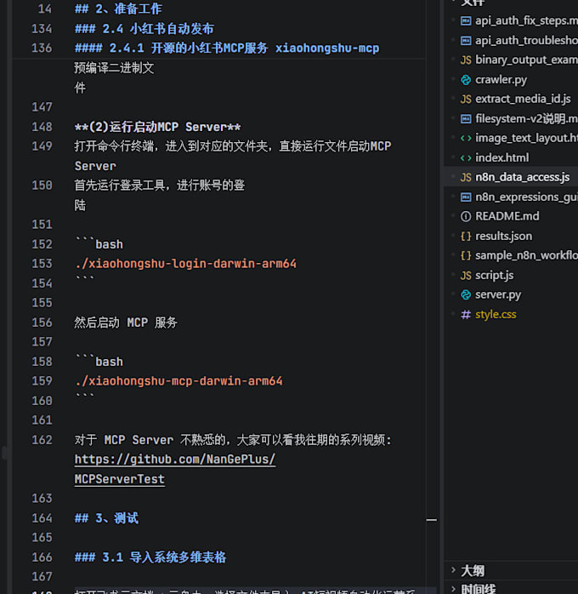
Task: Open crawler.py from the file list
Action: [x=501, y=79]
